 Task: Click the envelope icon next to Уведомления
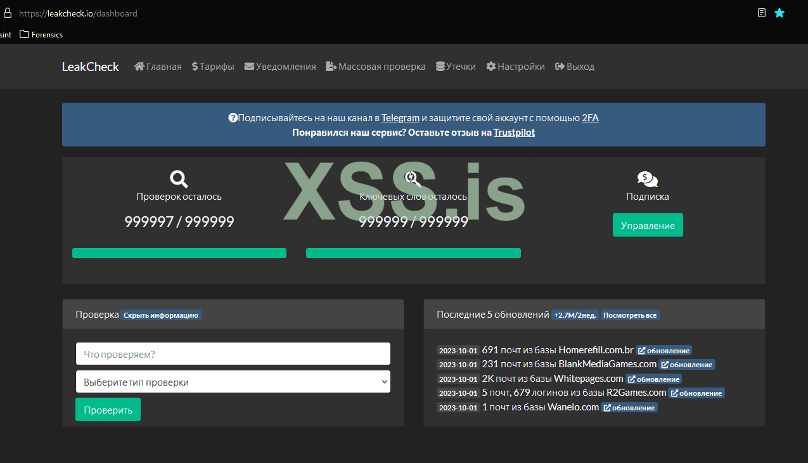249,66
